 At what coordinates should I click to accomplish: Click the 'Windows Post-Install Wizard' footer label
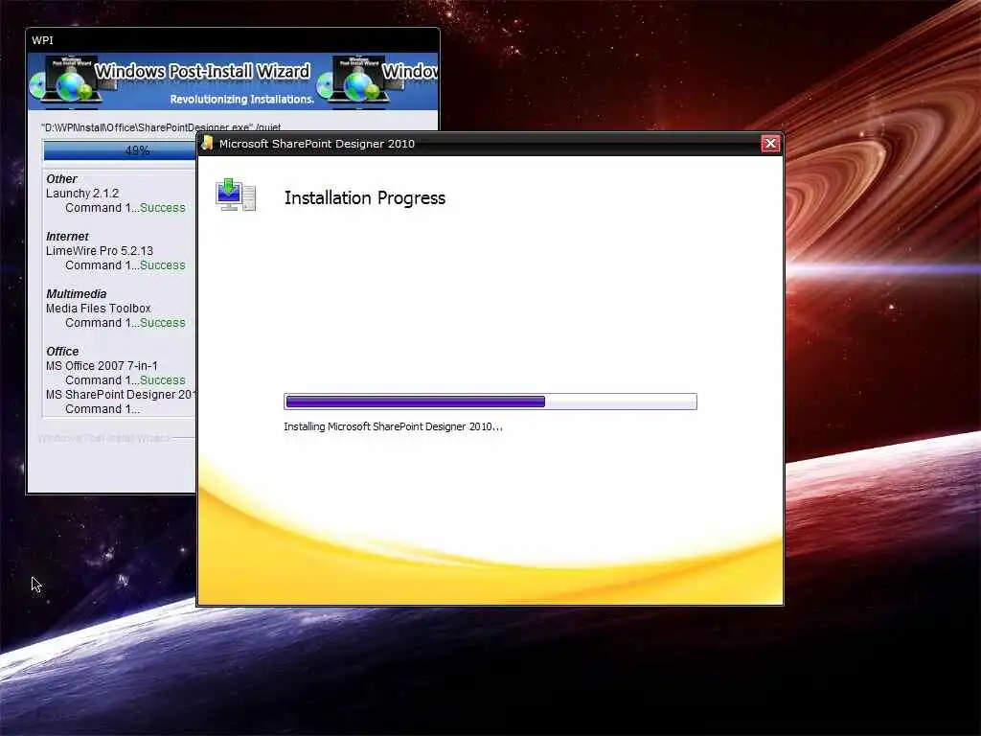[103, 438]
